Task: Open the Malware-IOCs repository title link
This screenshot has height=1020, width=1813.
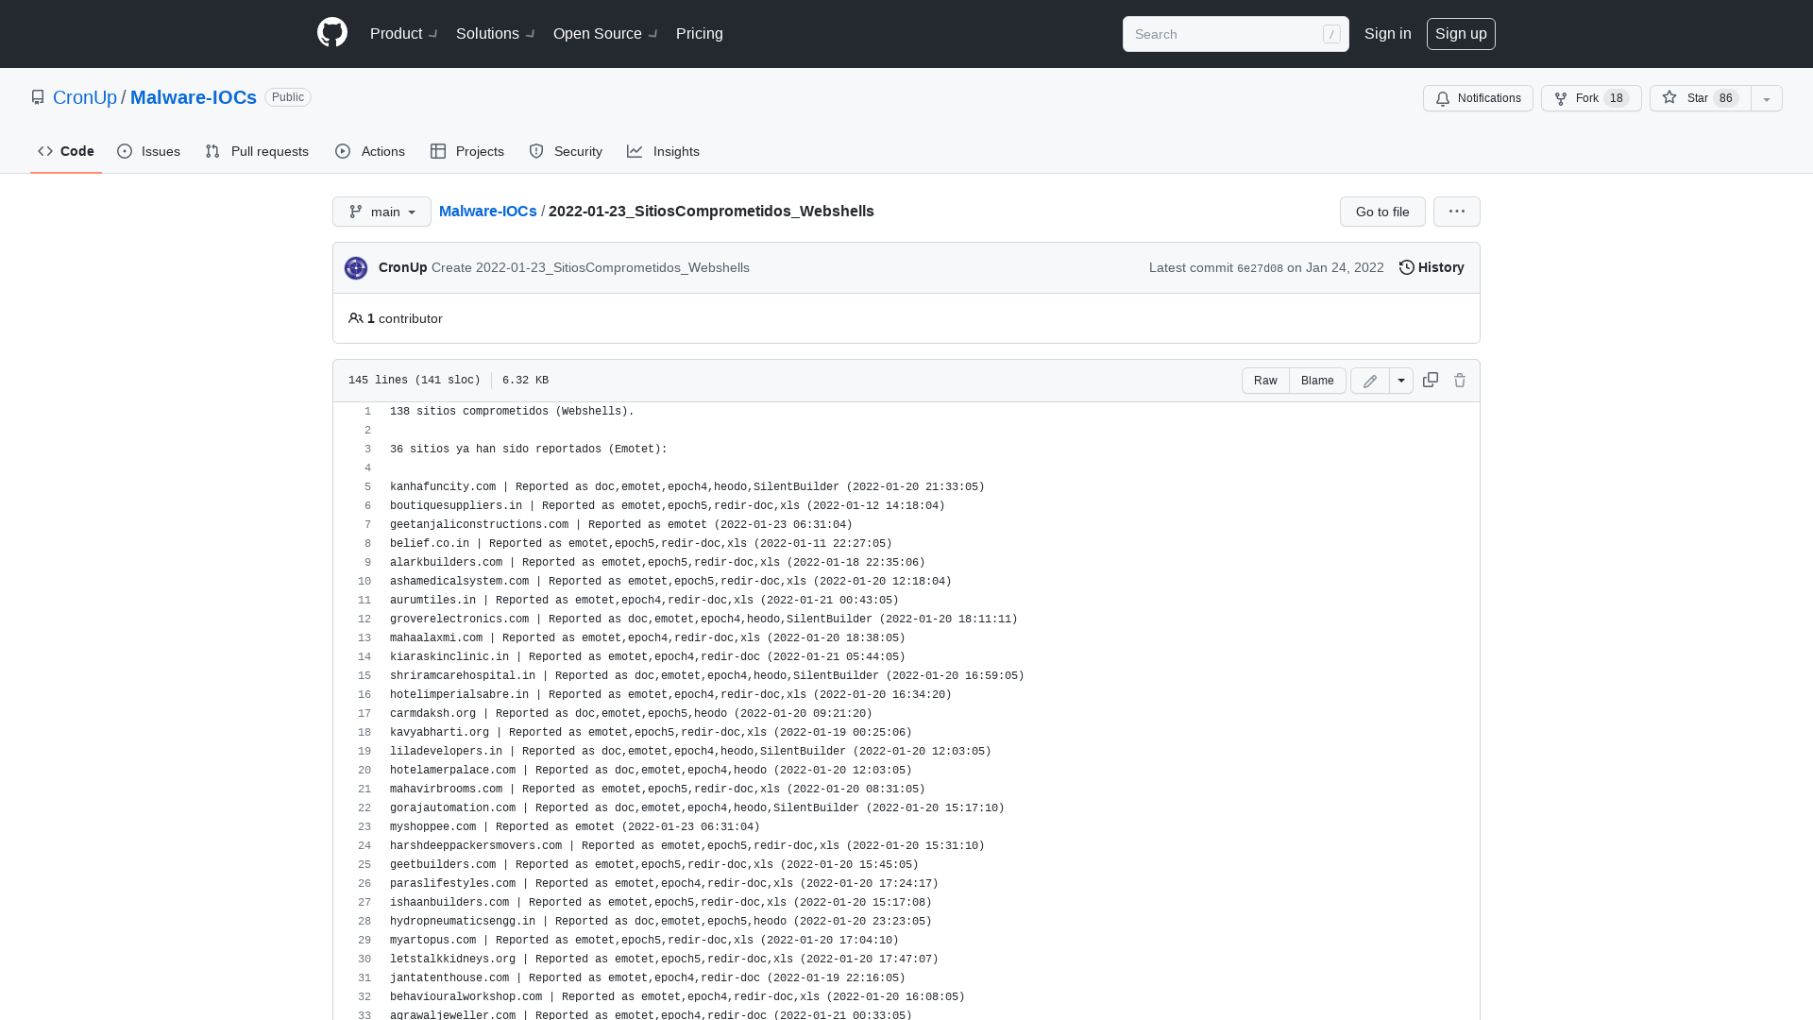Action: click(194, 97)
